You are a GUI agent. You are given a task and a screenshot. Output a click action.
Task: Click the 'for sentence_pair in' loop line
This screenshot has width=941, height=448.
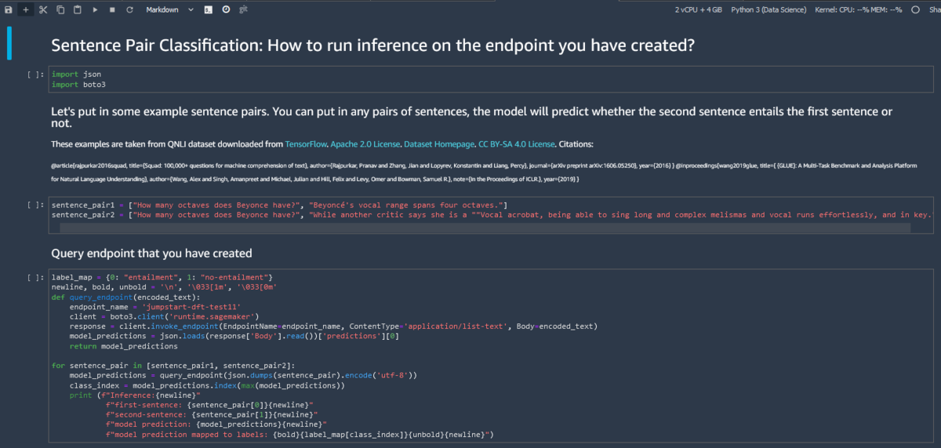point(173,366)
